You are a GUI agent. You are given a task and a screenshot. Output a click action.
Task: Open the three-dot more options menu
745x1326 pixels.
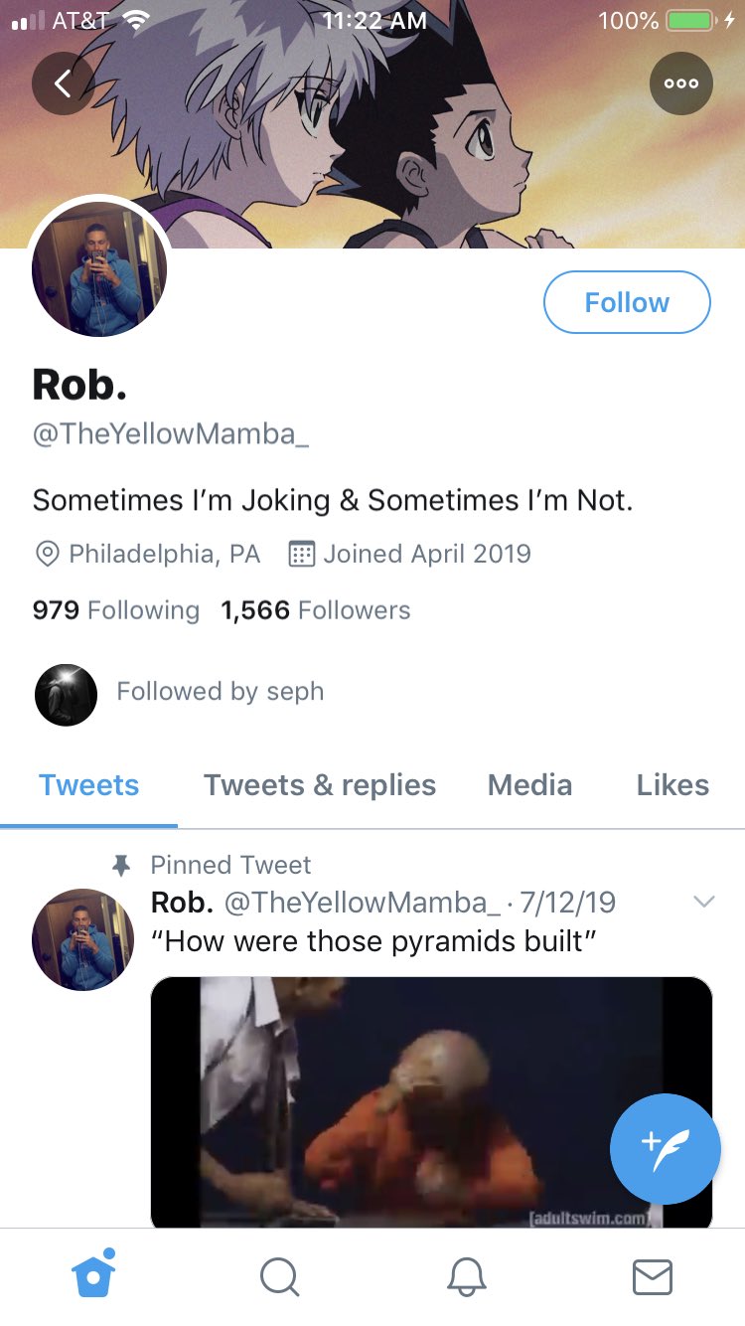(x=681, y=83)
